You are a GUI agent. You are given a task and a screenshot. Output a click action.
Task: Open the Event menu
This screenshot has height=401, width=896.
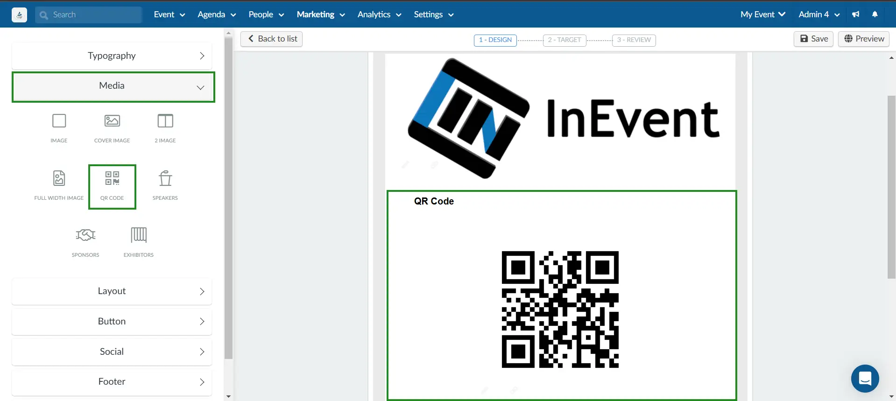[x=169, y=14]
